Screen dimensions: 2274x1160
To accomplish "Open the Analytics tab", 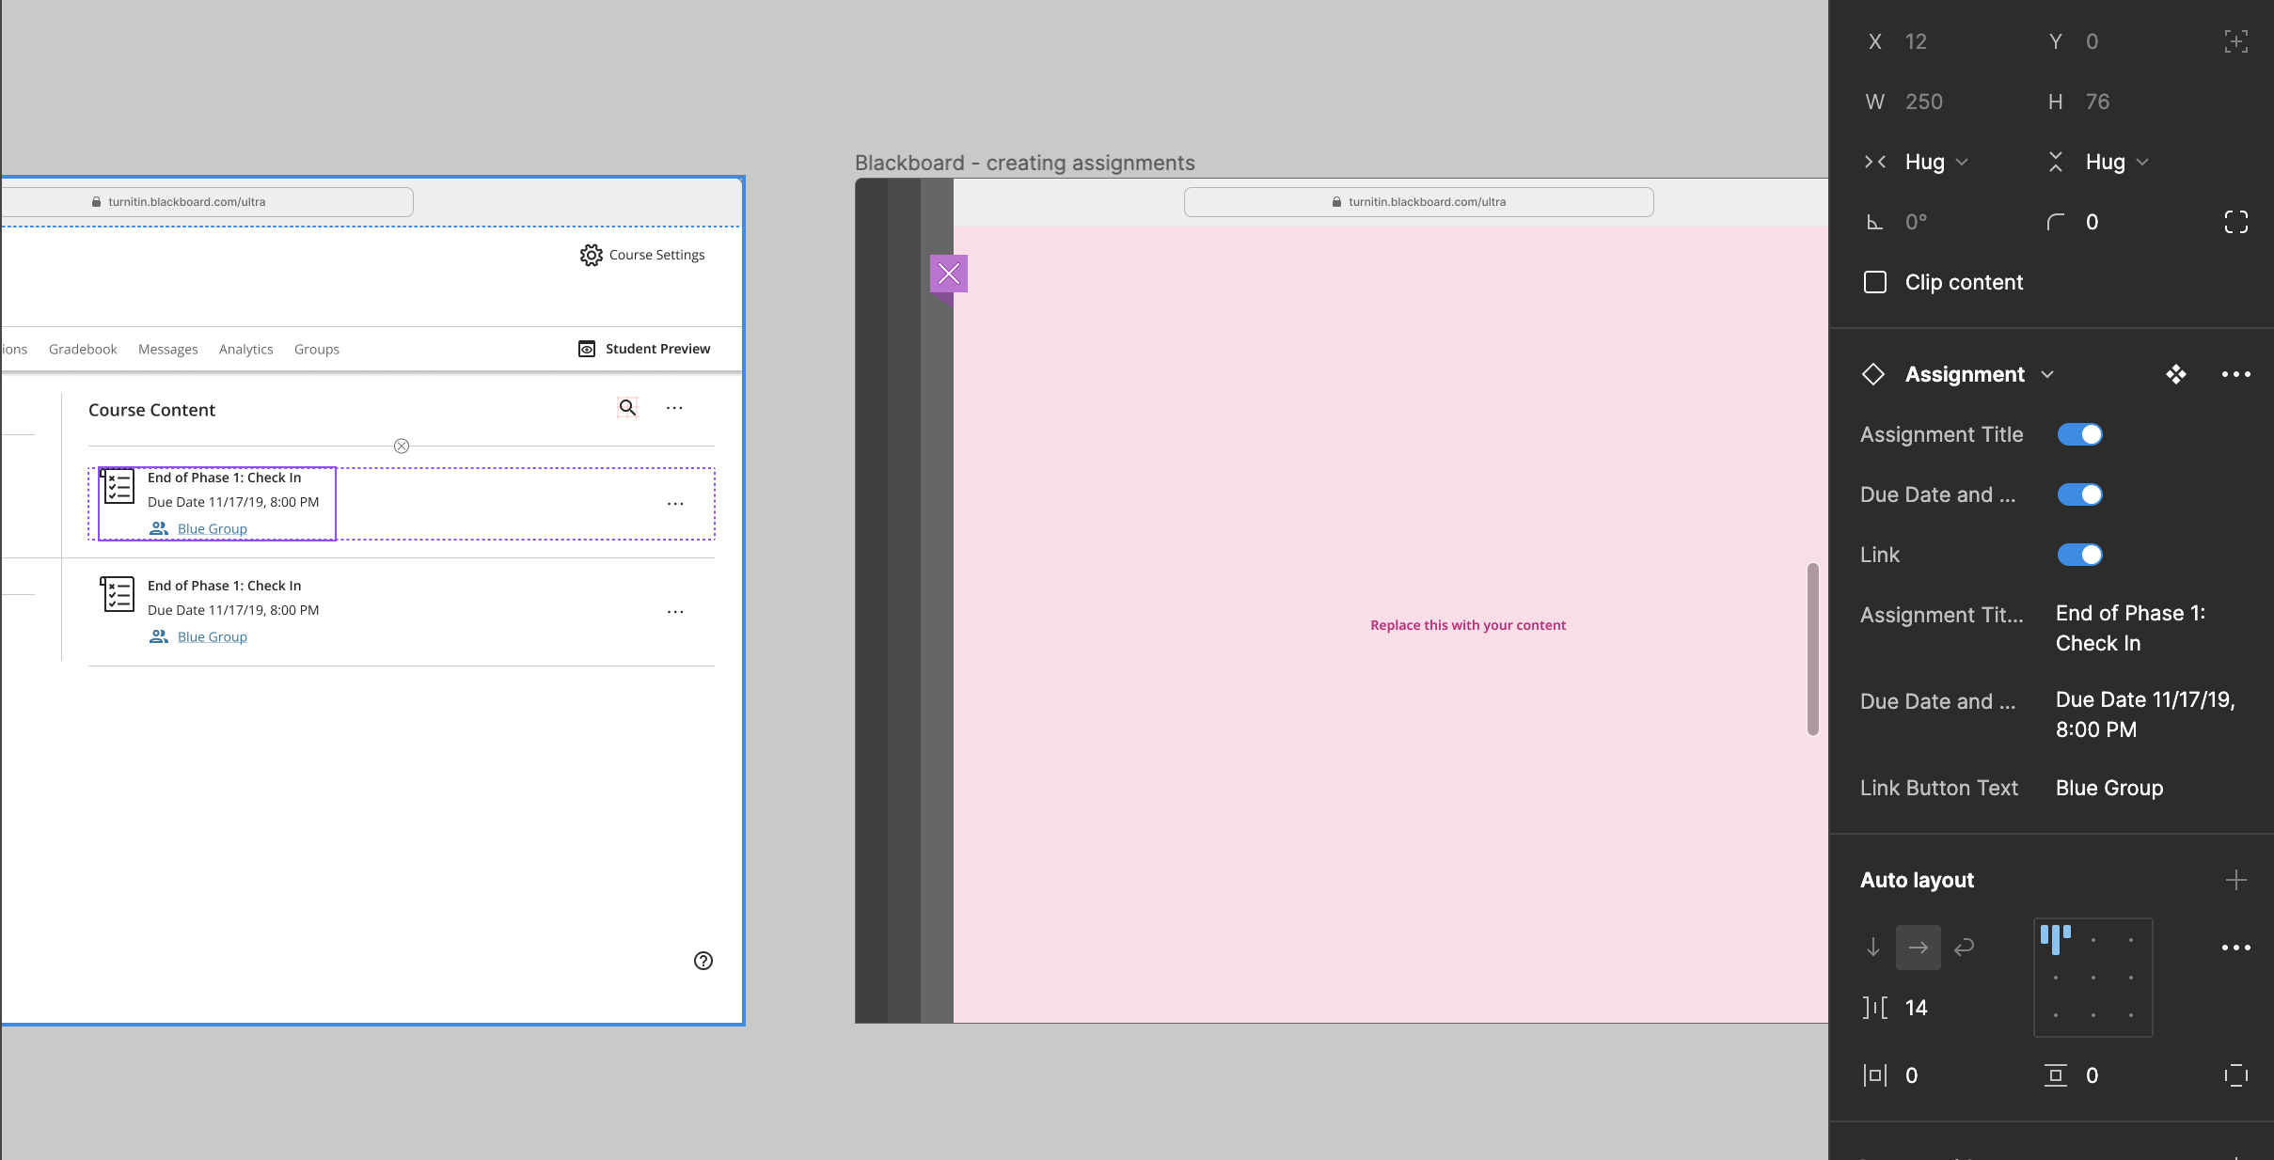I will point(245,349).
